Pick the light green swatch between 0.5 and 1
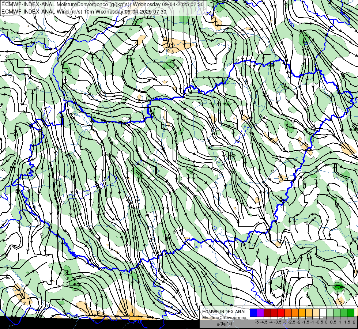 pos(337,313)
